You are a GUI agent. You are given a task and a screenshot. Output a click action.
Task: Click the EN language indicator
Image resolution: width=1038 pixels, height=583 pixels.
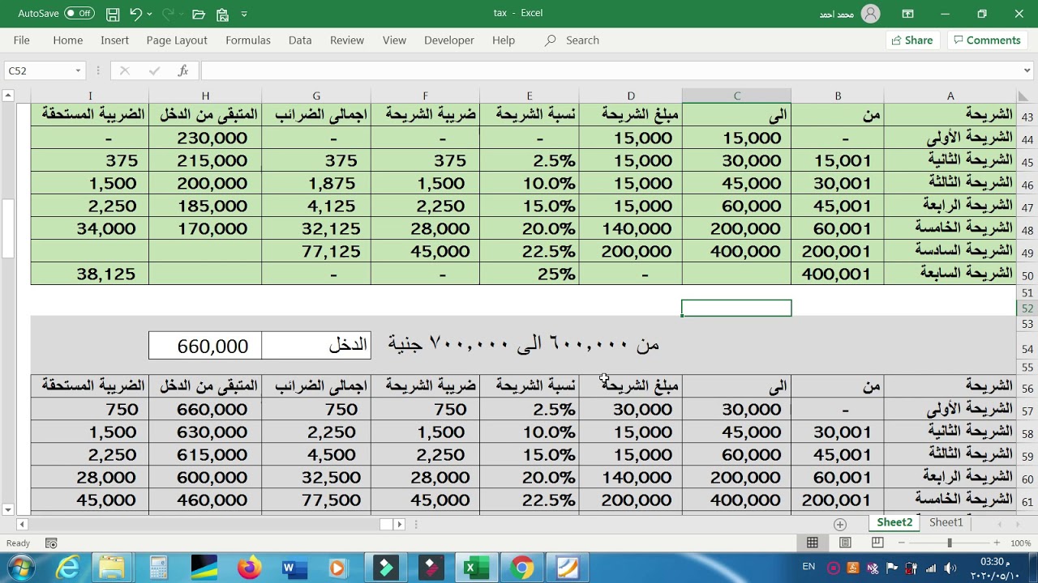click(809, 567)
